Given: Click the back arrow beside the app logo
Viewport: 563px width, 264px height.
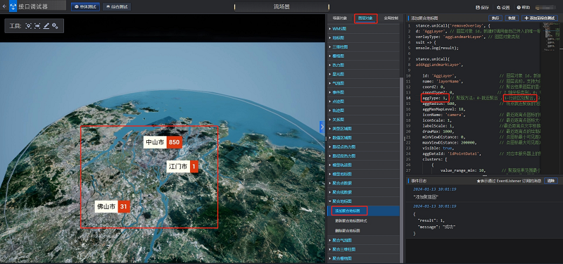Looking at the screenshot, I should click(x=4, y=6).
